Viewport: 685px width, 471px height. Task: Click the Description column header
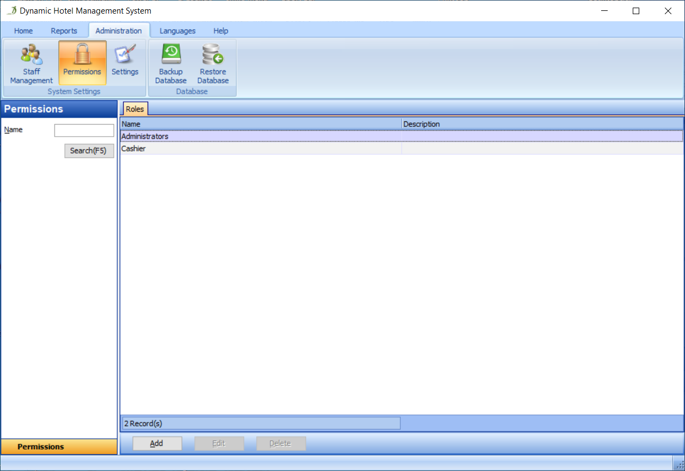click(542, 124)
